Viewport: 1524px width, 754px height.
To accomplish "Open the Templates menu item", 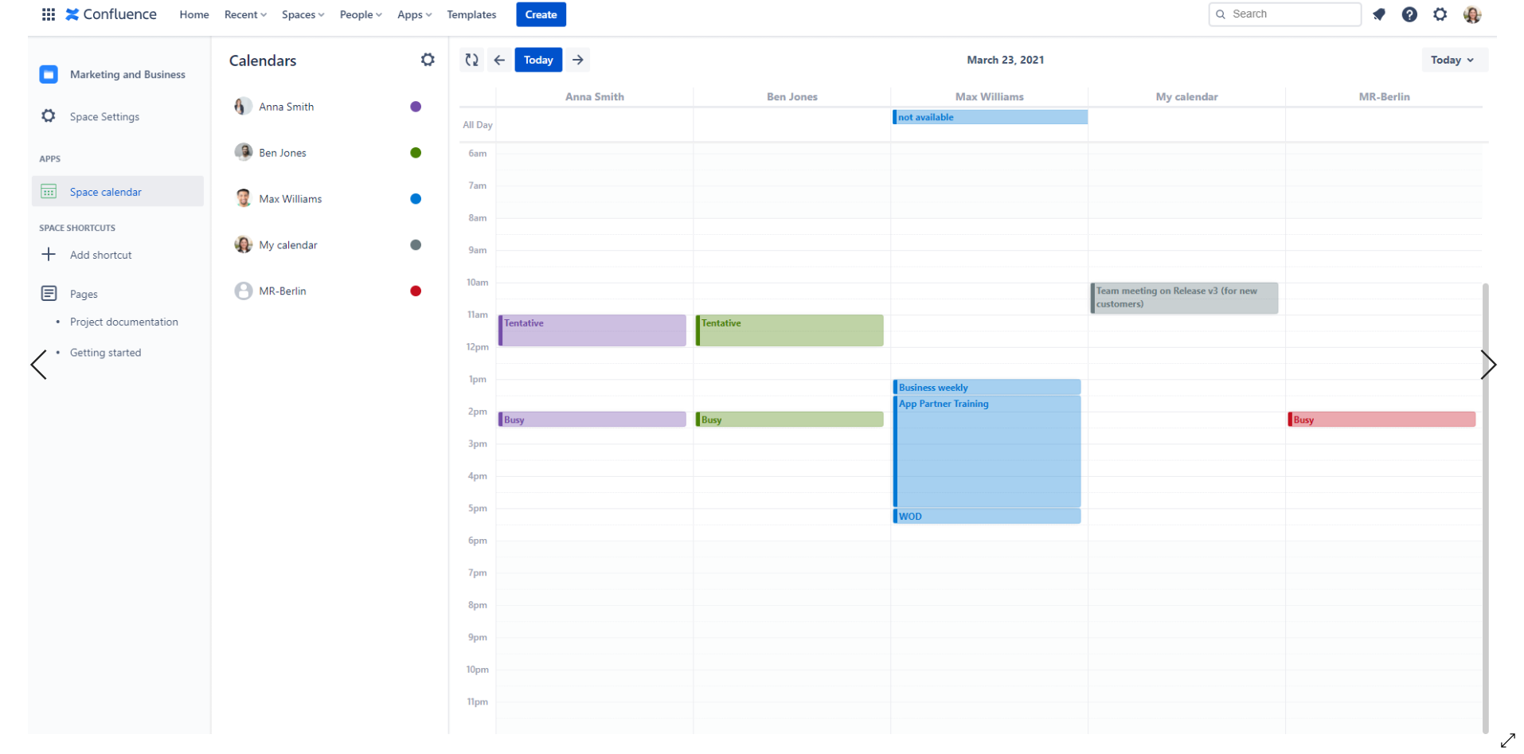I will [471, 14].
